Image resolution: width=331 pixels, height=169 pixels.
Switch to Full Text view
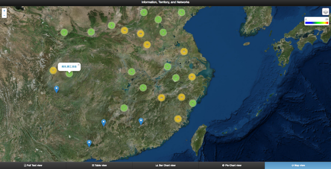[x=33, y=166]
